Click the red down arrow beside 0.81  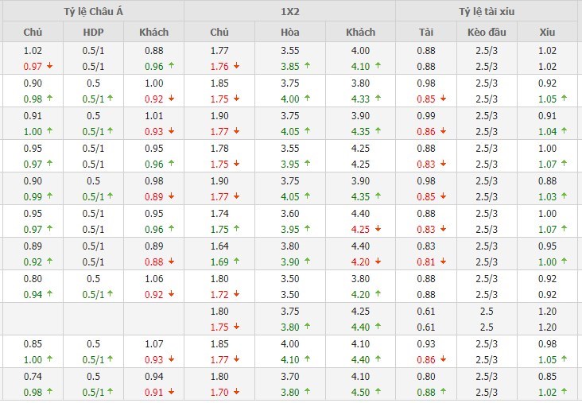tap(444, 262)
